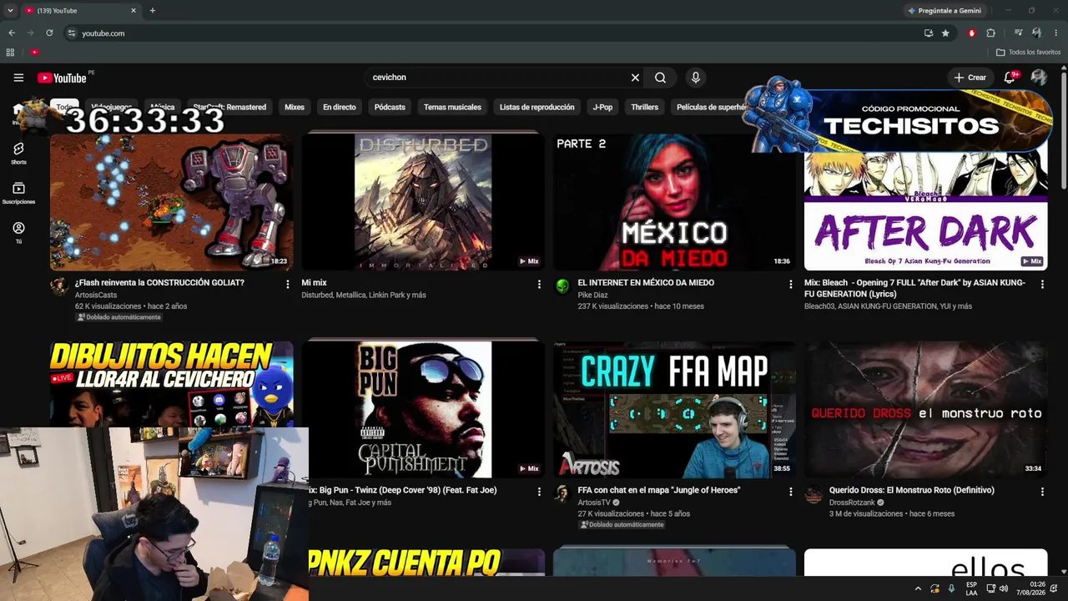Click the microphone icon in system tray
Screen dimensions: 1068x601
[x=951, y=588]
